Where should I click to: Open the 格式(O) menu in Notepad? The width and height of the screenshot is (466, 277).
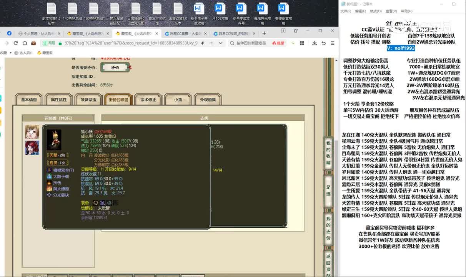point(375,11)
